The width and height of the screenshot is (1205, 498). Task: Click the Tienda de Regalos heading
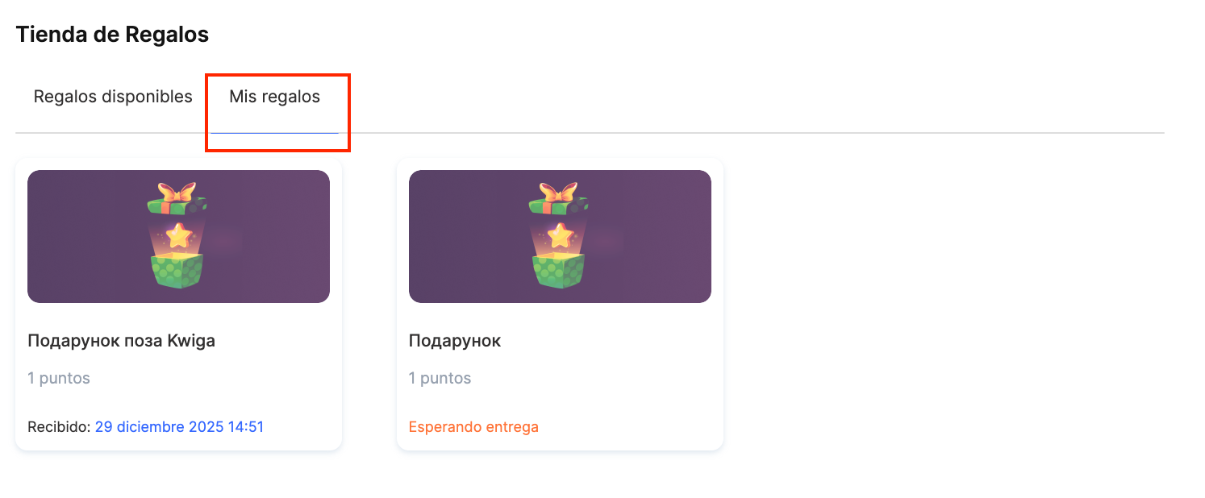pos(112,35)
